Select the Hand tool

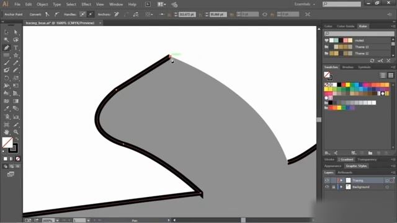pyautogui.click(x=6, y=132)
